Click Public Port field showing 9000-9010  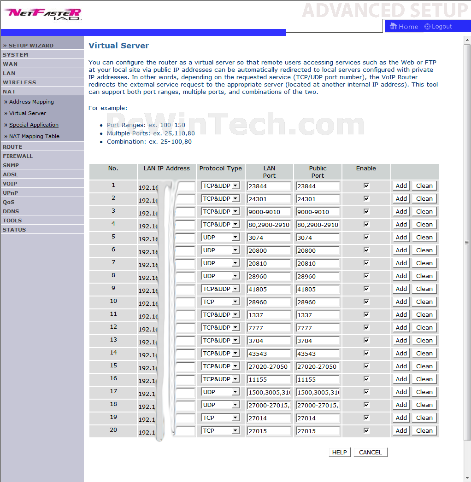coord(318,212)
